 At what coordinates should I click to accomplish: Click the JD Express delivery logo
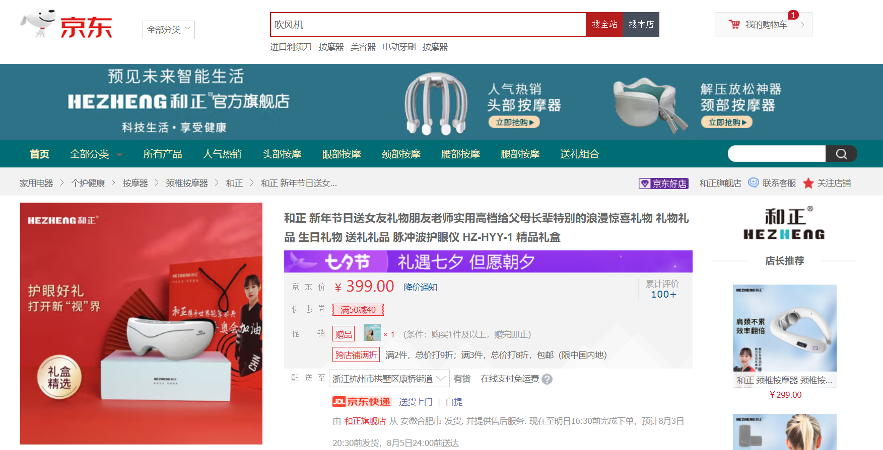coord(361,402)
